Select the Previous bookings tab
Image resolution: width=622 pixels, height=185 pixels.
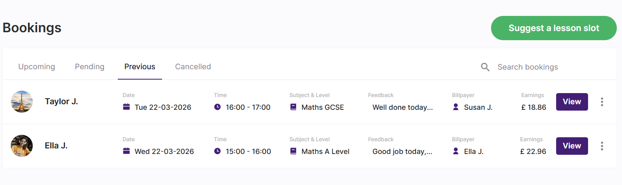point(140,67)
